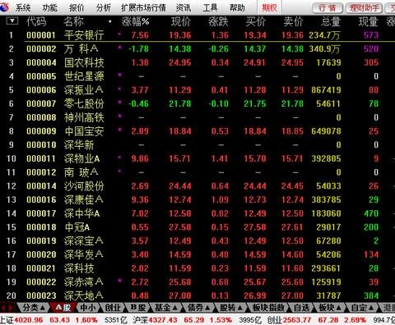Sort by the 现价 column header
The width and height of the screenshot is (395, 325).
tap(181, 21)
